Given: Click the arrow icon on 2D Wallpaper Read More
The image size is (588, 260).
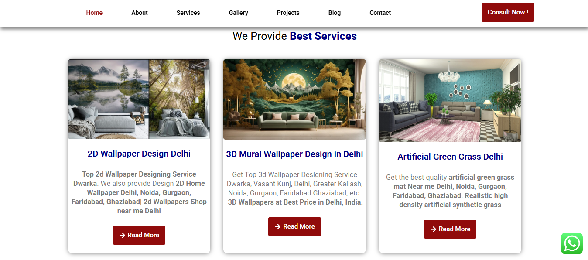Looking at the screenshot, I should tap(122, 235).
